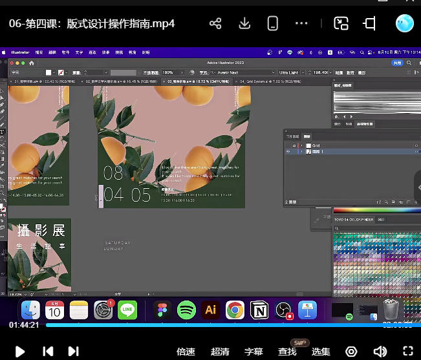Open the 倍速 playback speed menu
421x360 pixels.
(186, 352)
